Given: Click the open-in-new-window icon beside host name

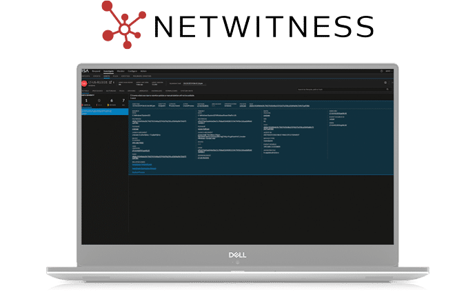Looking at the screenshot, I should point(110,83).
